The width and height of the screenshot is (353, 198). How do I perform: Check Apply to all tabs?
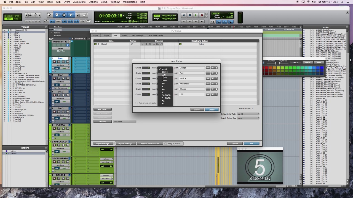[165, 144]
